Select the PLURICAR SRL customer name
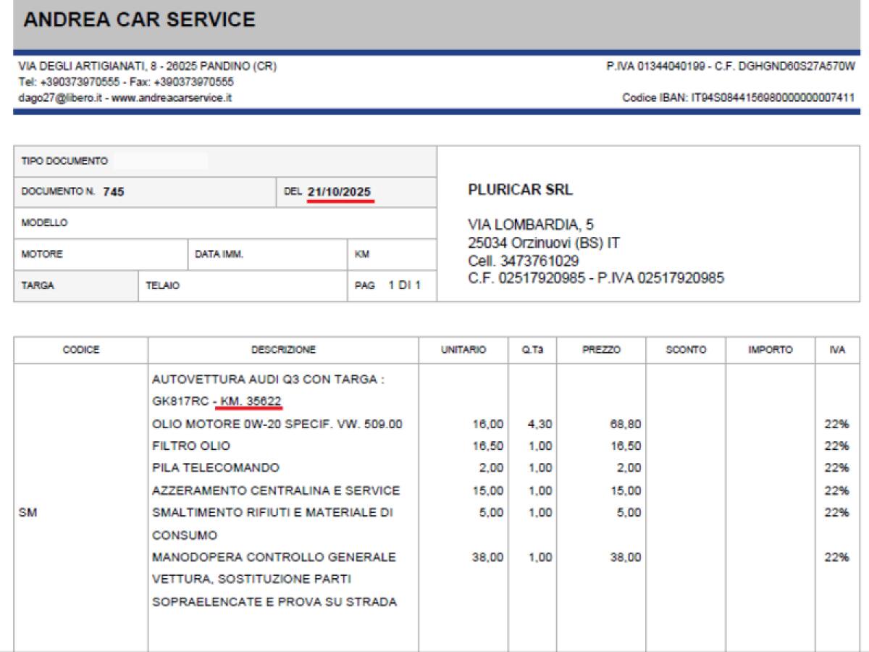Image resolution: width=869 pixels, height=652 pixels. pyautogui.click(x=521, y=191)
